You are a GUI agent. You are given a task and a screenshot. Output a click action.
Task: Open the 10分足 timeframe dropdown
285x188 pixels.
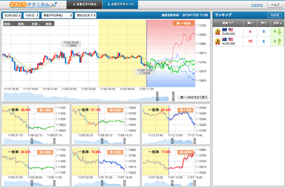[x=31, y=15]
